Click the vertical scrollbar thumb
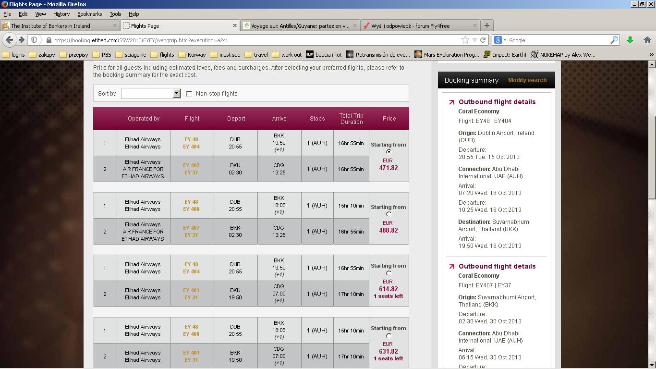The height and width of the screenshot is (369, 656). (652, 158)
